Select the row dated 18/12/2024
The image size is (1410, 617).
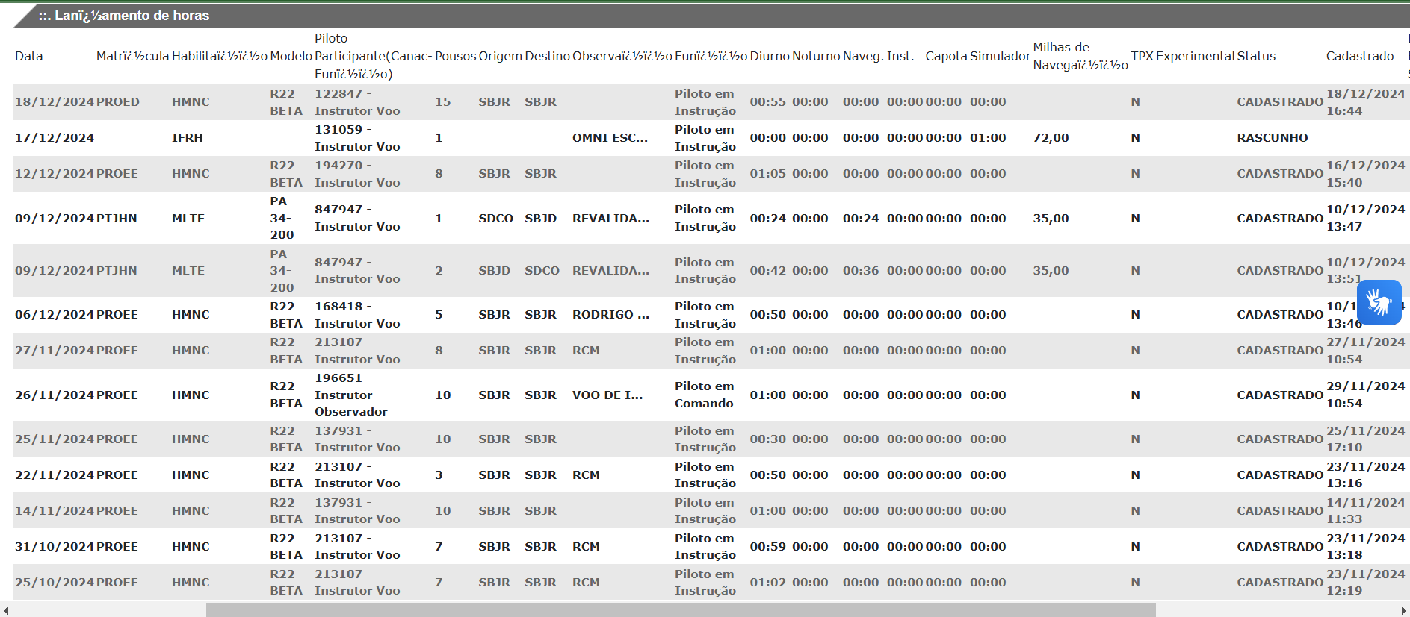point(54,102)
